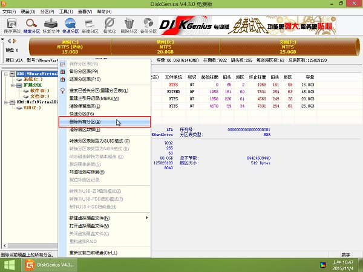Choose 重新加载当前硬盘(Ctrl_L) menu entry
This screenshot has height=272, width=363.
click(105, 253)
